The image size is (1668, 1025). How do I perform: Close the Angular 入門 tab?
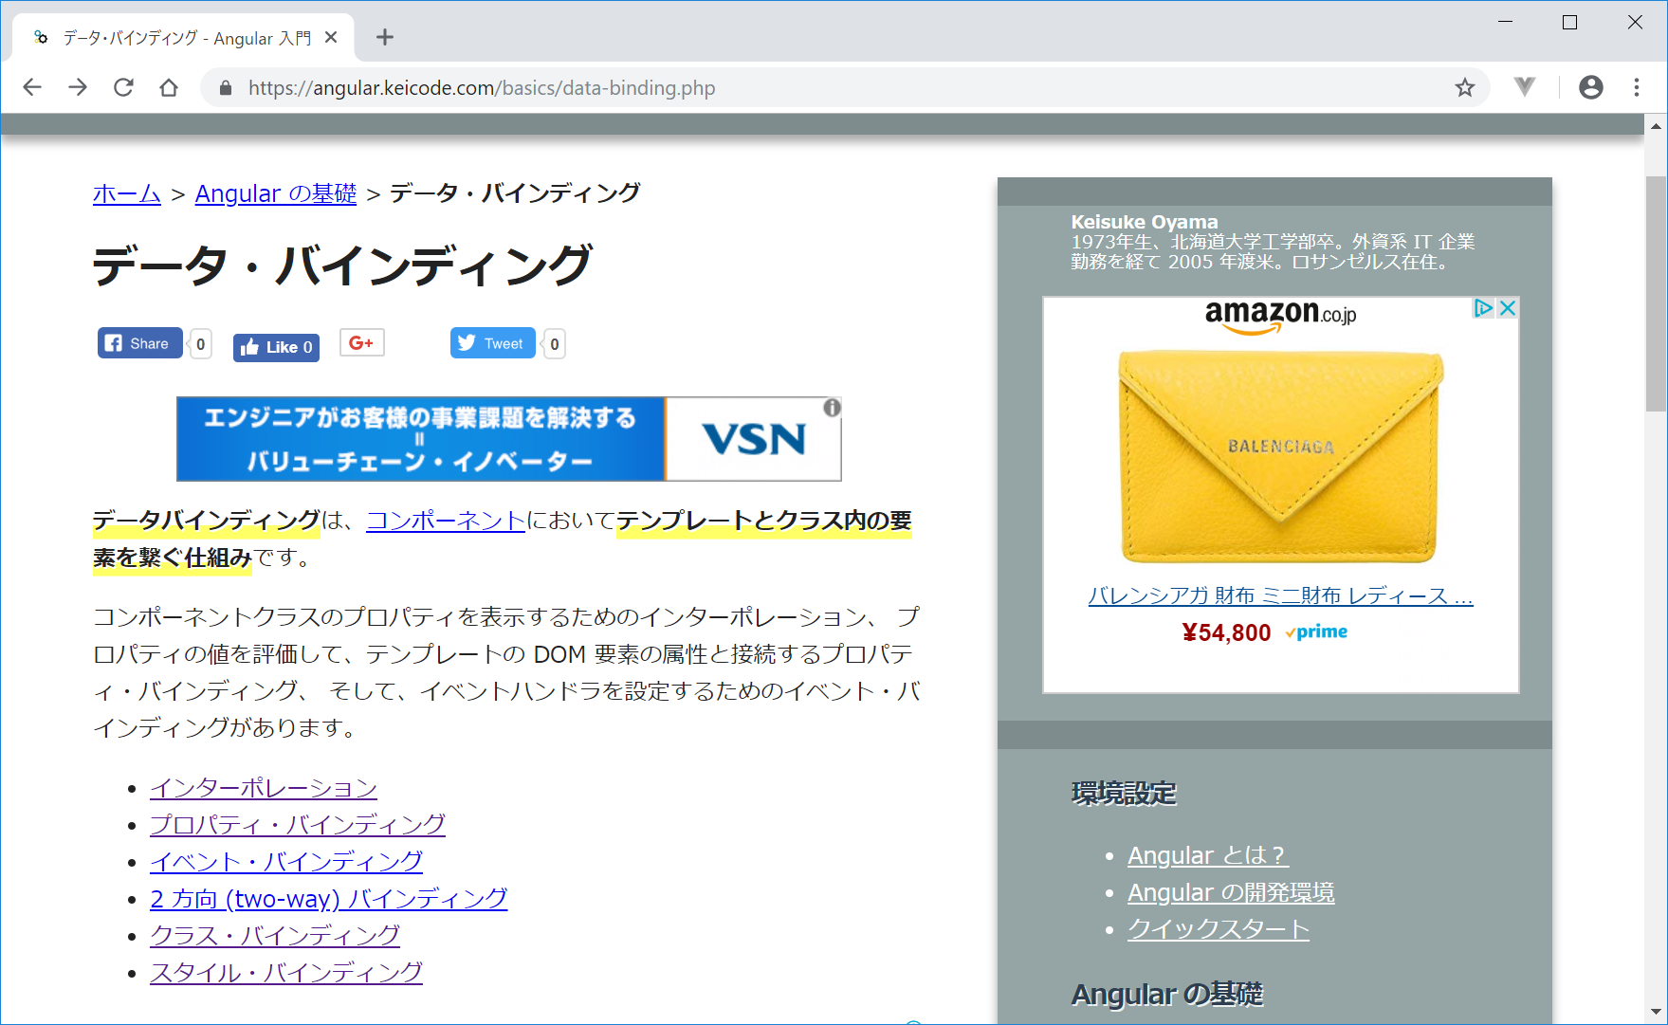click(x=331, y=37)
